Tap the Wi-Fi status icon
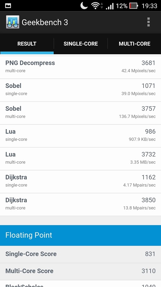The width and height of the screenshot is (161, 287). point(95,6)
